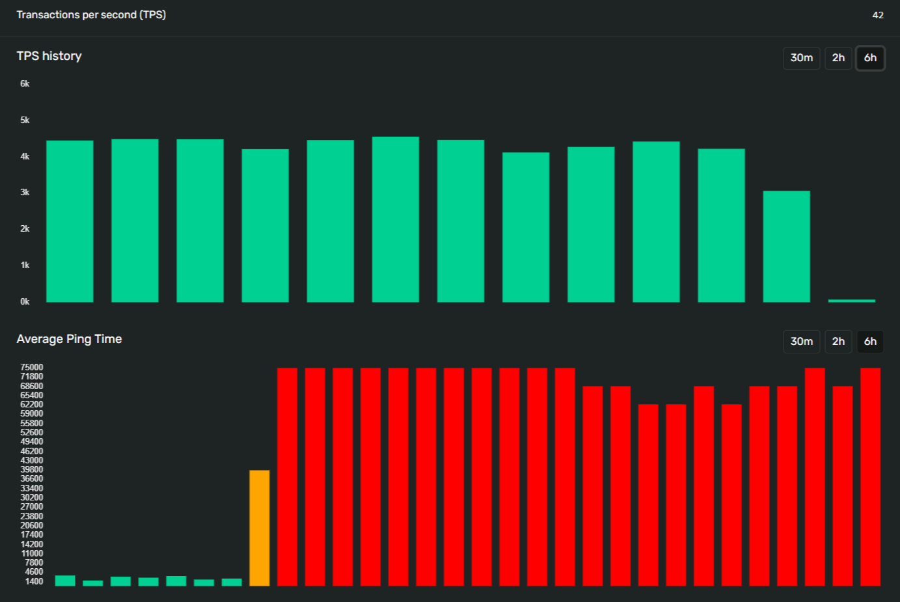Select the 30m range for TPS history
Image resolution: width=900 pixels, height=602 pixels.
pos(801,58)
